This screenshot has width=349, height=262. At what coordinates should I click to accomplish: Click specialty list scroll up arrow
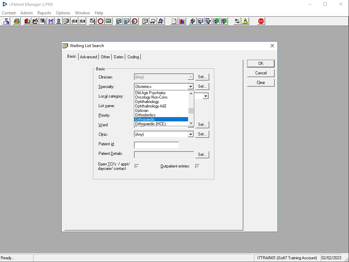tap(191, 93)
